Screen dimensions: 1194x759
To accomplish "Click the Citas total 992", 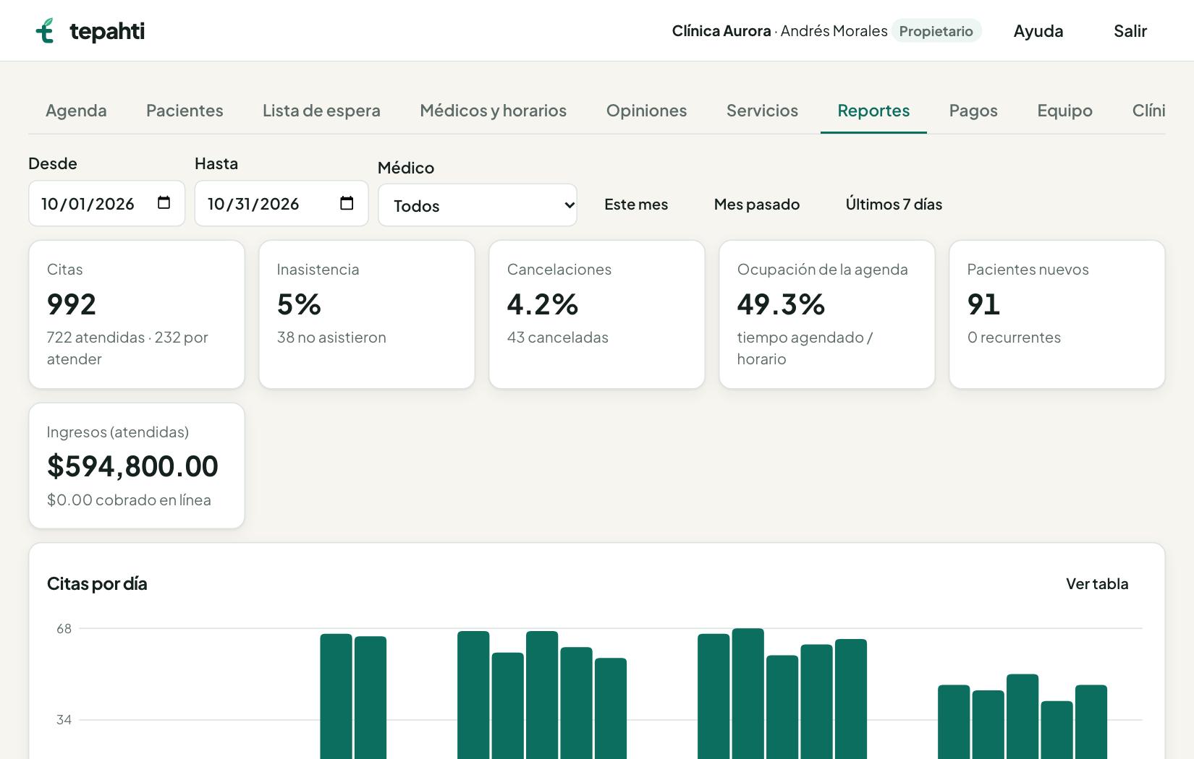I will pos(72,304).
